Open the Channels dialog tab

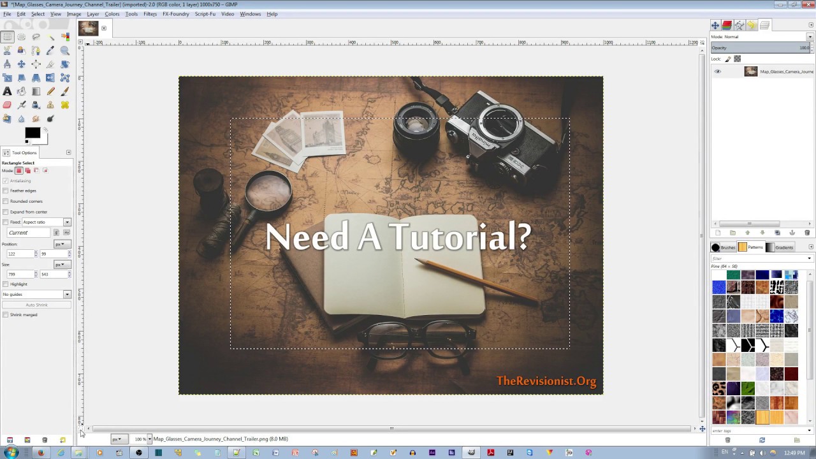[726, 25]
